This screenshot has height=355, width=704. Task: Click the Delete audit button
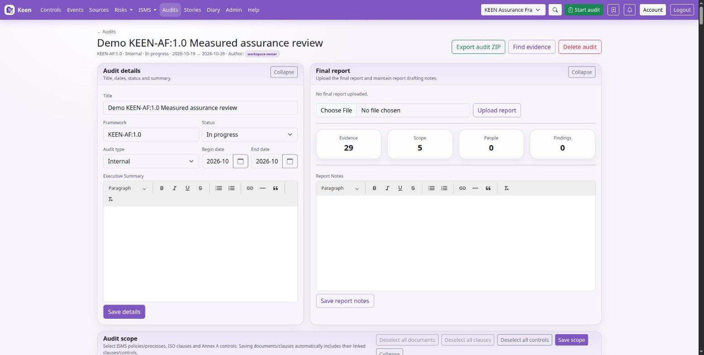(x=580, y=47)
